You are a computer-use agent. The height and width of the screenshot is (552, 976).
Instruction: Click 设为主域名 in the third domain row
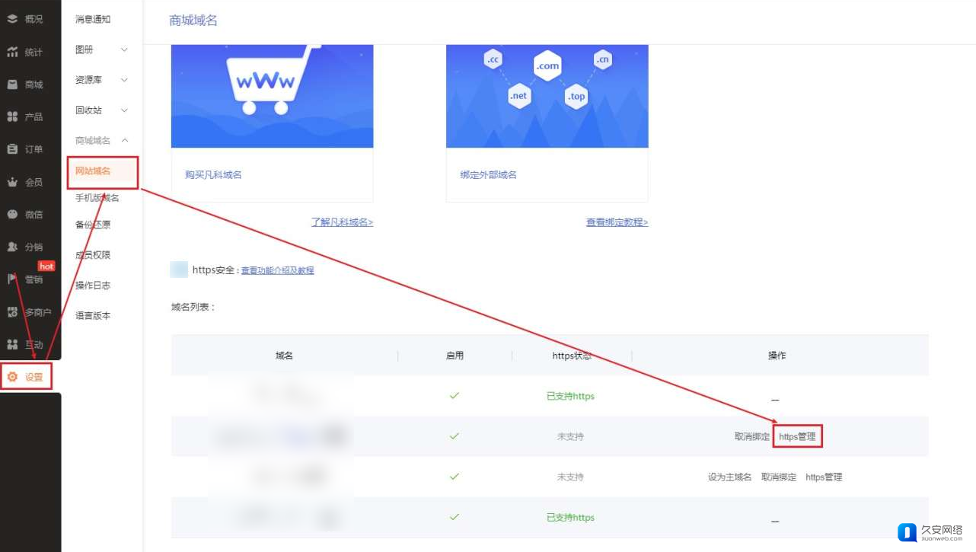[729, 477]
